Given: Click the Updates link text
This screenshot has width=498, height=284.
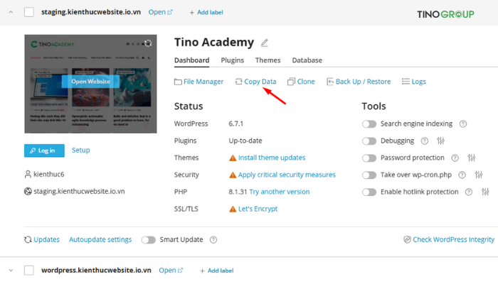Looking at the screenshot, I should pos(47,240).
